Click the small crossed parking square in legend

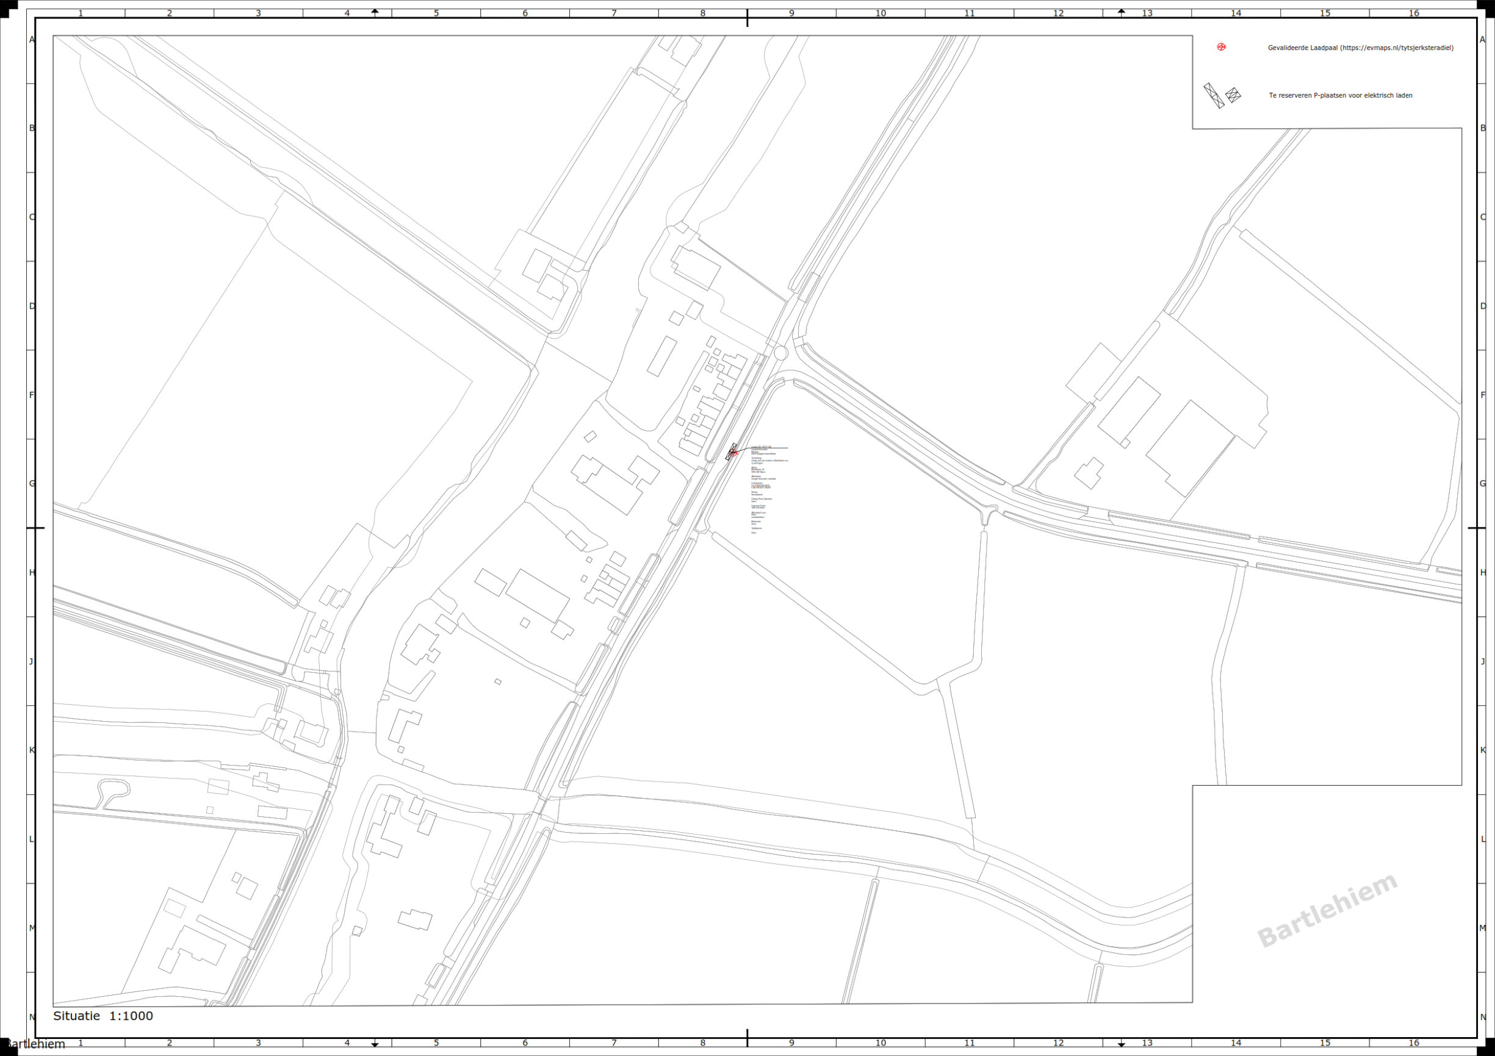(1233, 95)
